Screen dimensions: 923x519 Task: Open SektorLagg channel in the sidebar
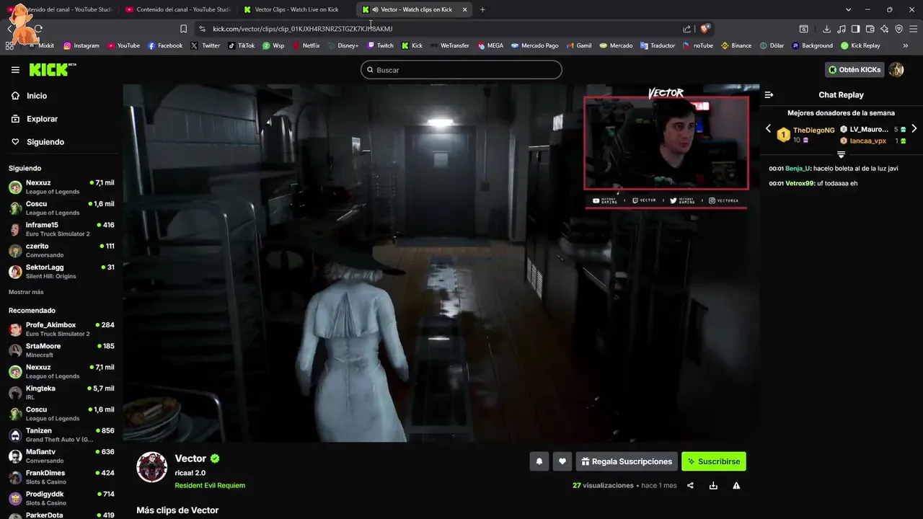click(61, 272)
